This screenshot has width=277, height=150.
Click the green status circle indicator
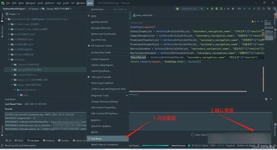(189, 146)
